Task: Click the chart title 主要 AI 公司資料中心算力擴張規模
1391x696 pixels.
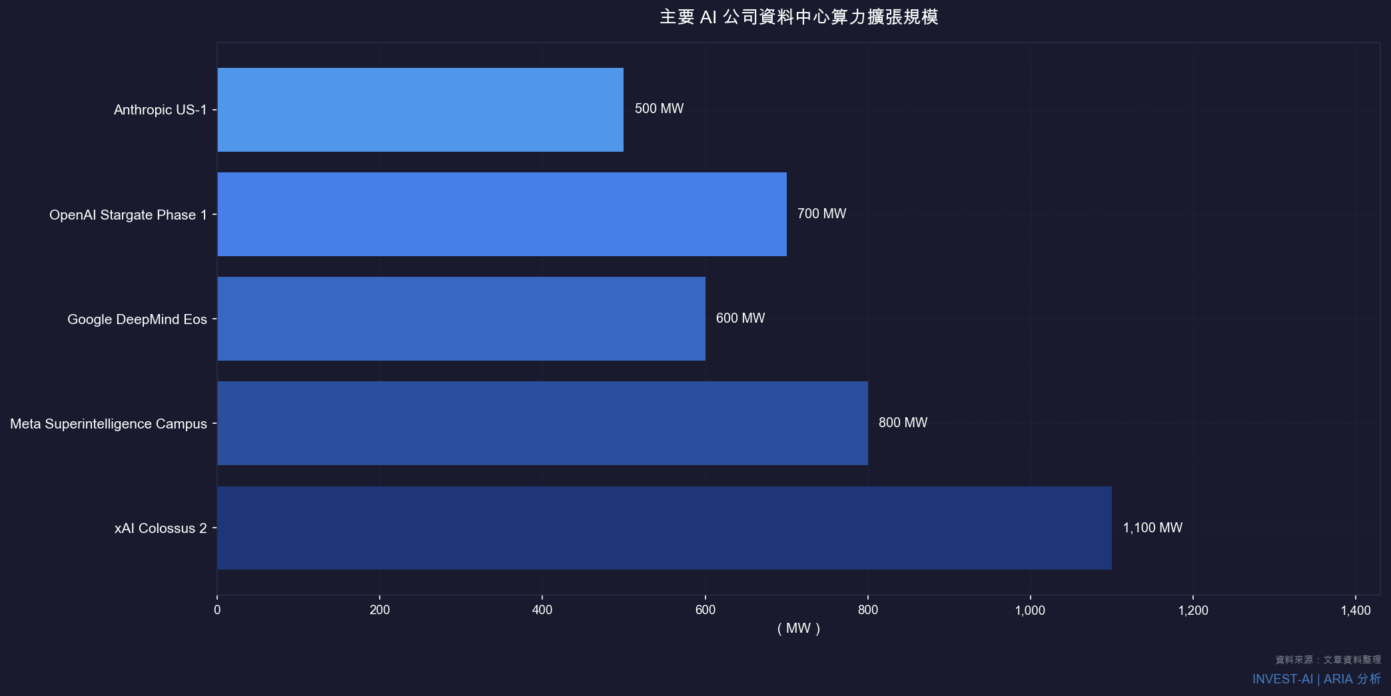Action: click(x=799, y=18)
